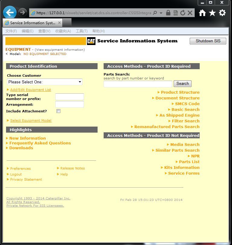Viewport: 232px width, 245px height.
Task: Open Frequently Asked Questions link
Action: click(40, 143)
